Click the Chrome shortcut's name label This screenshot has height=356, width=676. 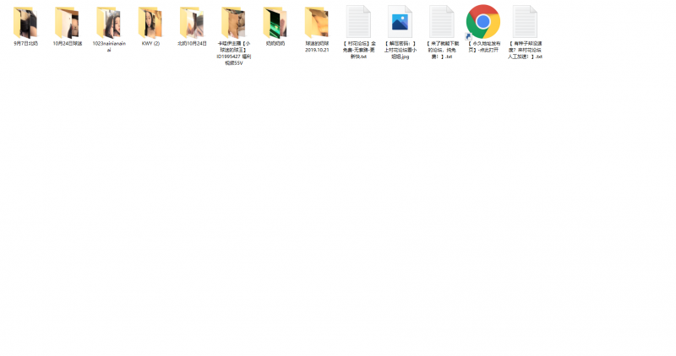483,46
